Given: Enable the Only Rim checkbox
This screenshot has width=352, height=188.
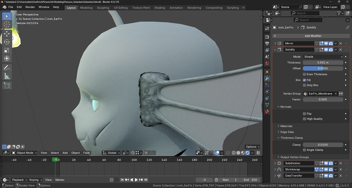Looking at the screenshot, I should coord(304,85).
